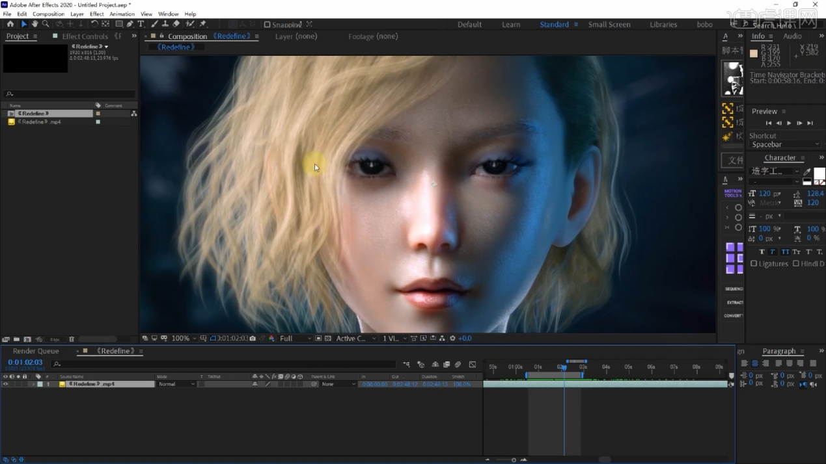Enable the Snapping checkbox
The height and width of the screenshot is (464, 826).
(267, 25)
